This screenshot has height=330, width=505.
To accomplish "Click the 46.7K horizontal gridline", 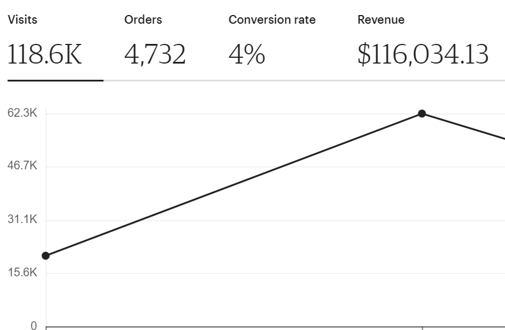I will pos(276,166).
